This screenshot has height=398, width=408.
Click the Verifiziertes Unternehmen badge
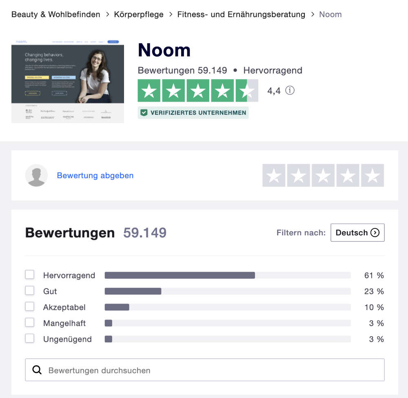(x=193, y=113)
